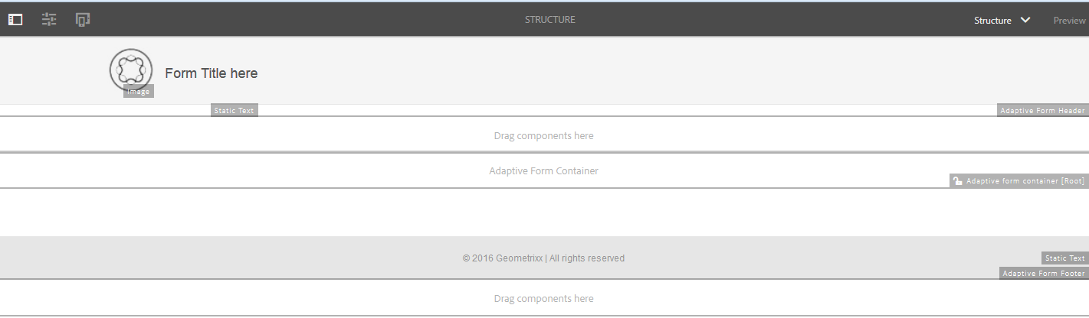
Task: Switch to Preview mode
Action: [x=1069, y=21]
